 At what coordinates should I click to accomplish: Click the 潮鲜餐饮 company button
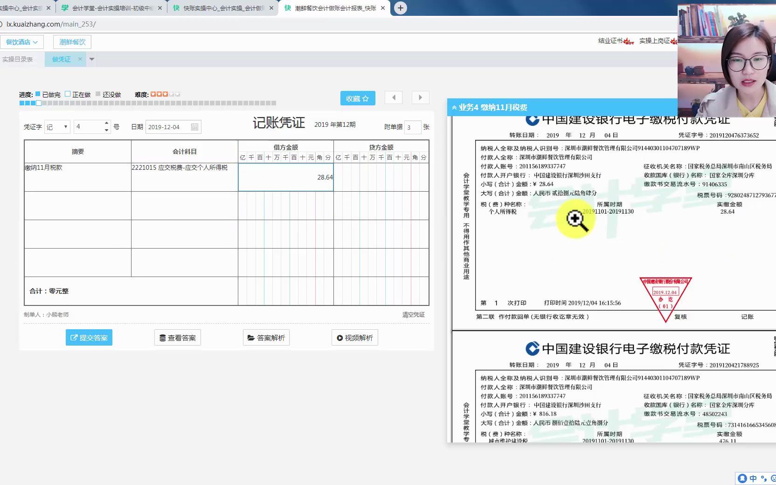(72, 42)
